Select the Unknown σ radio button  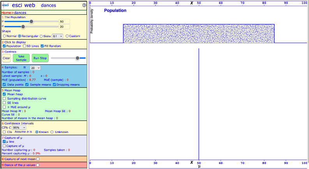(x=52, y=132)
